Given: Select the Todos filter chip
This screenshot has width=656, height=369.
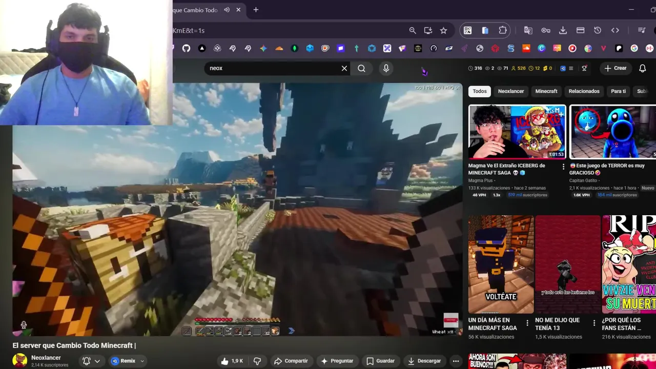Looking at the screenshot, I should 480,91.
